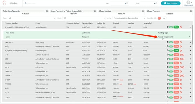Open the Patient filter dropdown

(x=84, y=18)
